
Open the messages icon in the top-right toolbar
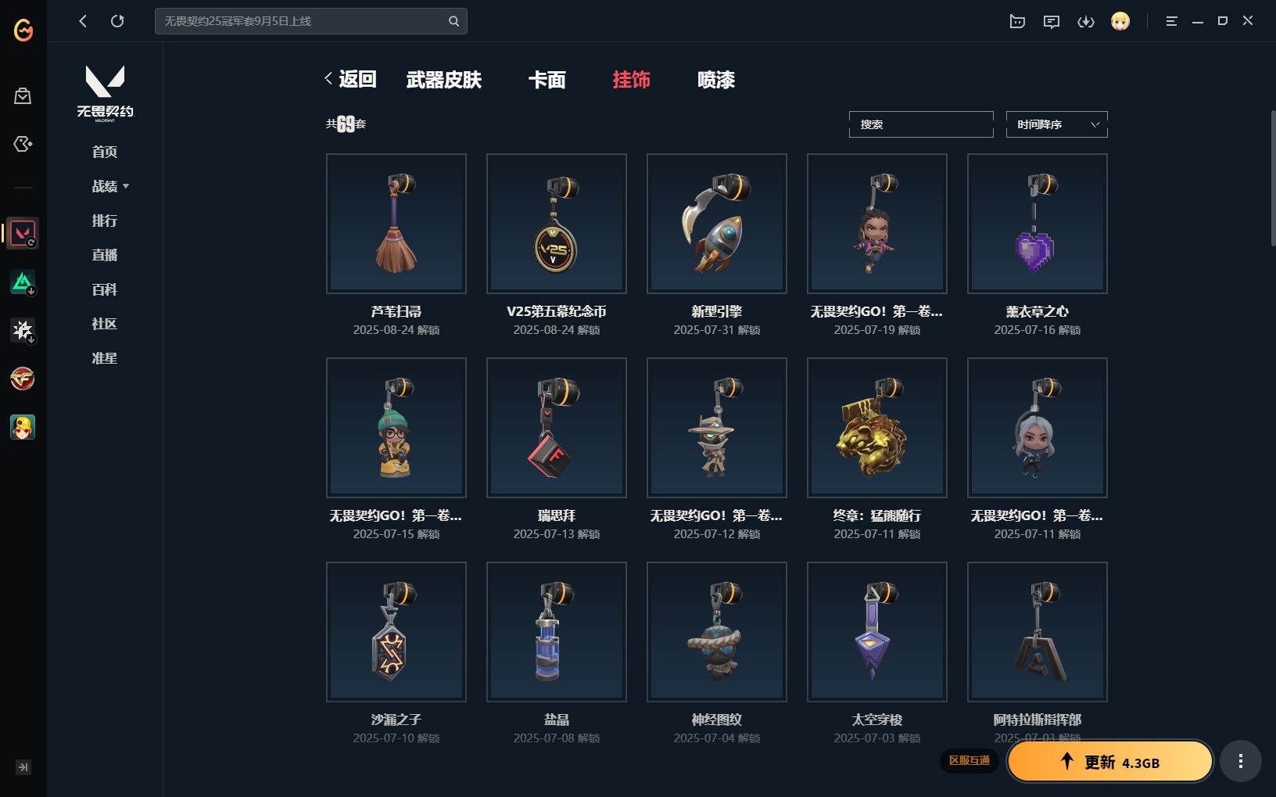[x=1052, y=21]
